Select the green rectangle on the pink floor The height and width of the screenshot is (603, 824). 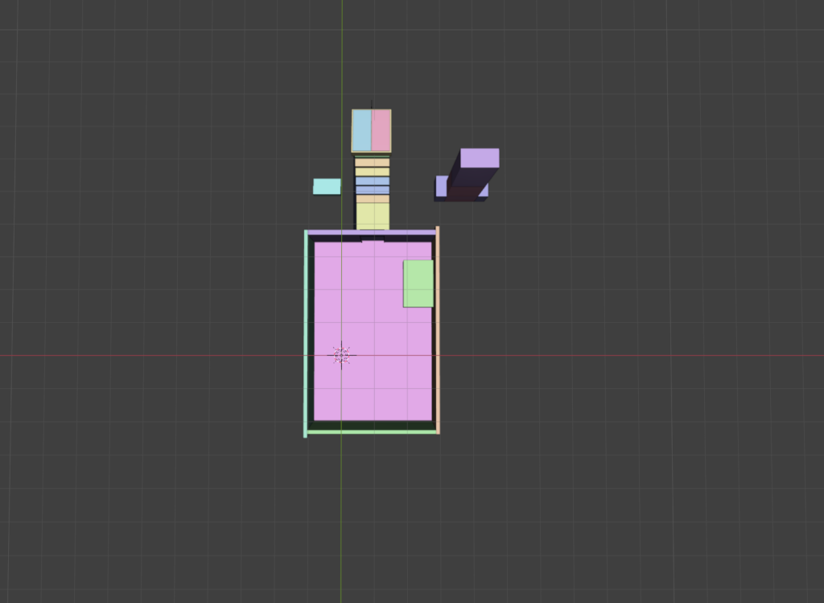[418, 283]
